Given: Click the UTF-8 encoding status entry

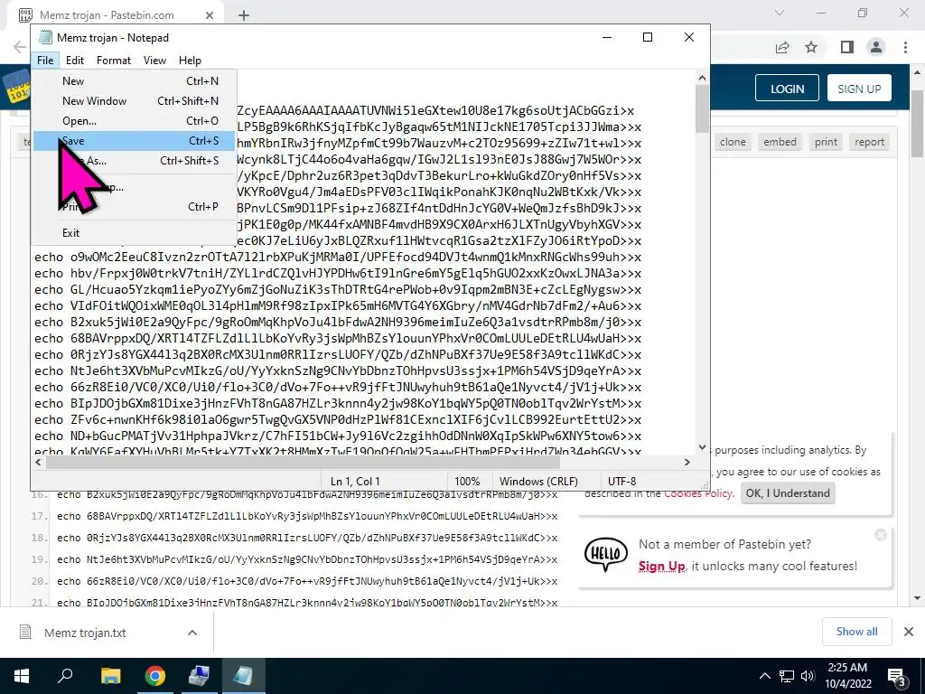Looking at the screenshot, I should click(x=621, y=481).
